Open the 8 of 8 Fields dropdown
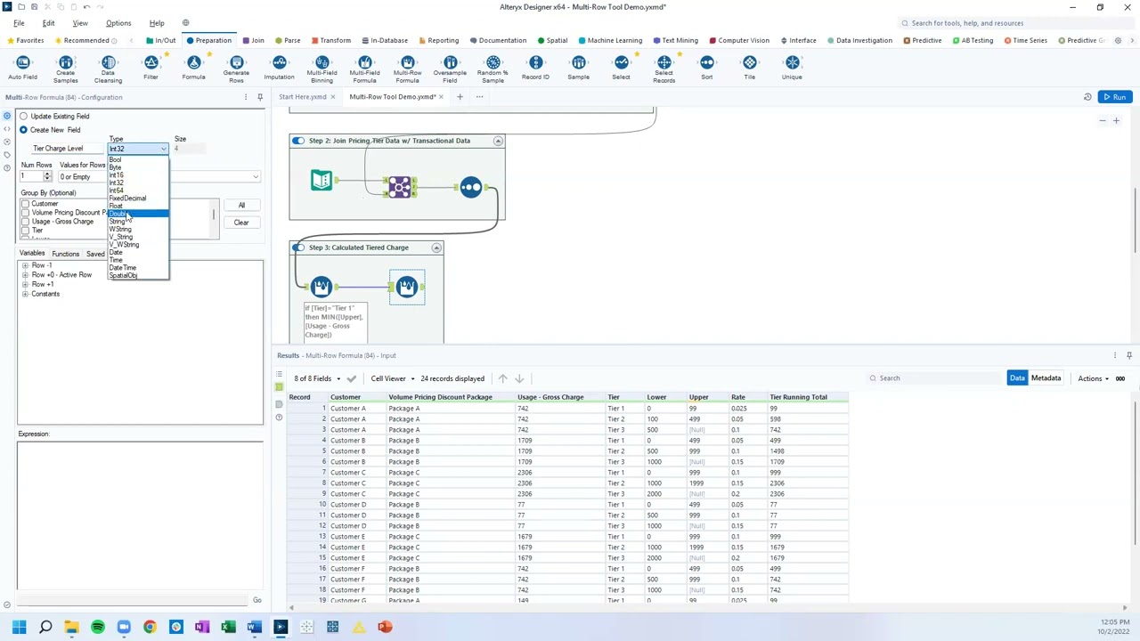The image size is (1140, 641). tap(317, 378)
